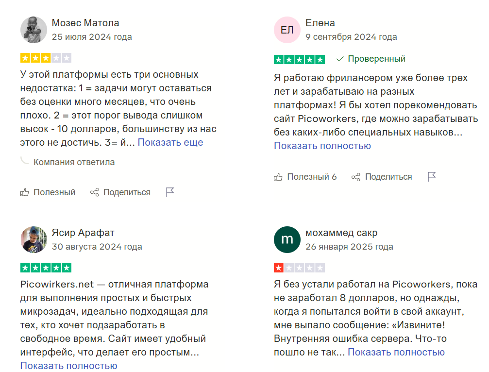Click the name Ясир Арафат
The width and height of the screenshot is (489, 372).
click(83, 233)
